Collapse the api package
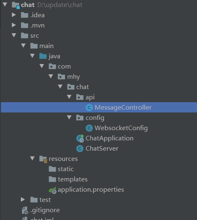The height and width of the screenshot is (220, 197). click(x=69, y=97)
